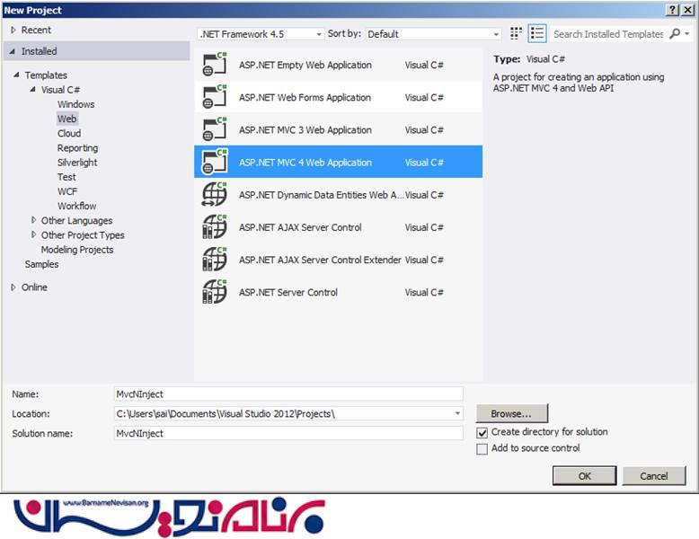The image size is (699, 539).
Task: Open the Sort by dropdown
Action: [433, 34]
